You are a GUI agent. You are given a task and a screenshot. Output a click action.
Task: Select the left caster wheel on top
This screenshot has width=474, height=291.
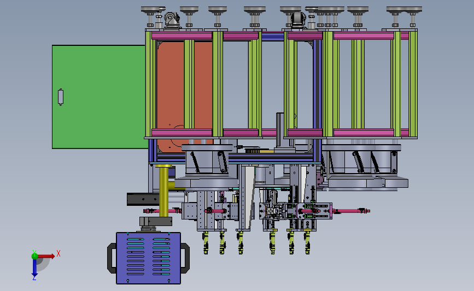172,20
